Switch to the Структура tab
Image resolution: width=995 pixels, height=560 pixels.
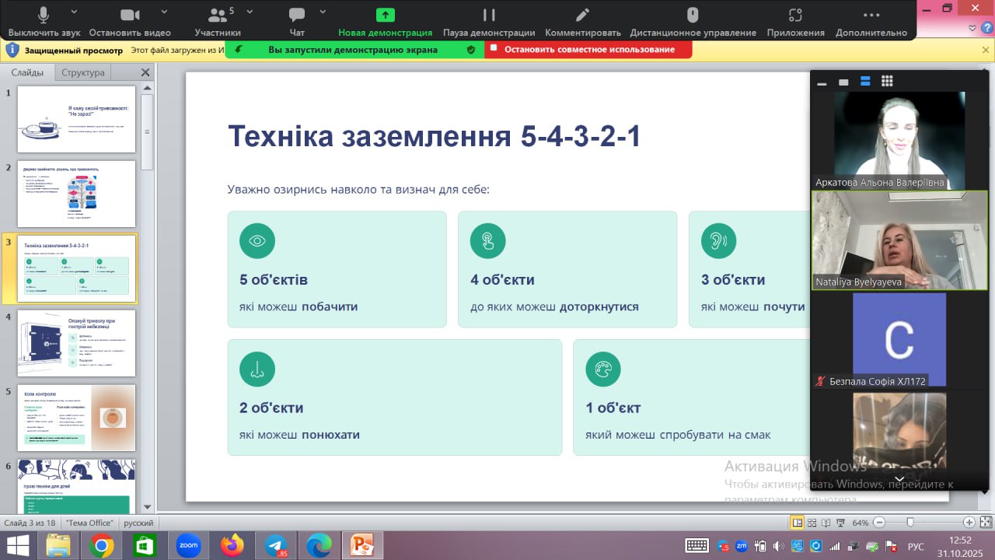click(x=82, y=72)
